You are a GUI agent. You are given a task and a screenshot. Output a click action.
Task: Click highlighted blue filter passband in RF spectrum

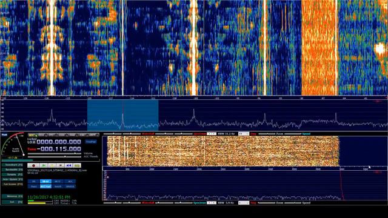coord(122,115)
